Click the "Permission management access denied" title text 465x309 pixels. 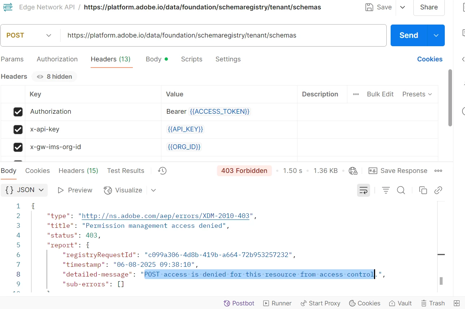point(154,226)
